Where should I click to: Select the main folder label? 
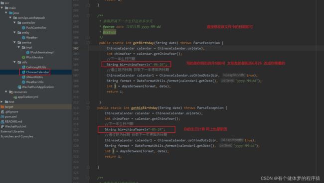click(12, 8)
